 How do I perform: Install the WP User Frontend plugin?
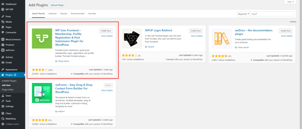click(106, 31)
